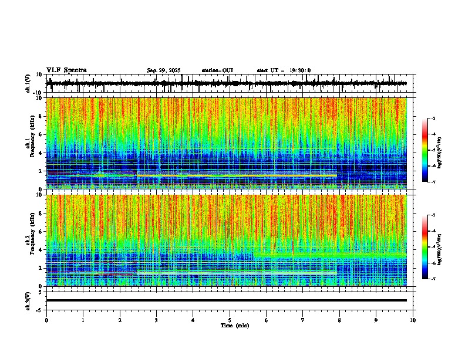The height and width of the screenshot is (359, 465).
Task: Click the "VLF Spectra" title text
Action: click(x=66, y=70)
